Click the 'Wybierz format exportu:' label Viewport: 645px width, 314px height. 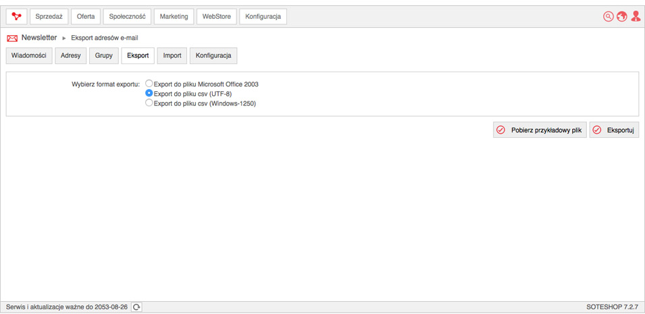(x=106, y=84)
